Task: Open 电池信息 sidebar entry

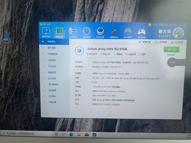Action: [x=52, y=90]
